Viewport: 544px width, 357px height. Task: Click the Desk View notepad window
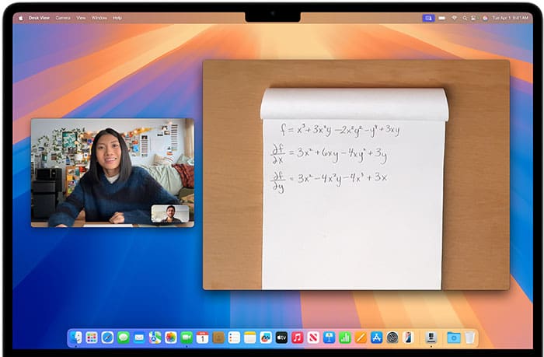[x=356, y=175]
